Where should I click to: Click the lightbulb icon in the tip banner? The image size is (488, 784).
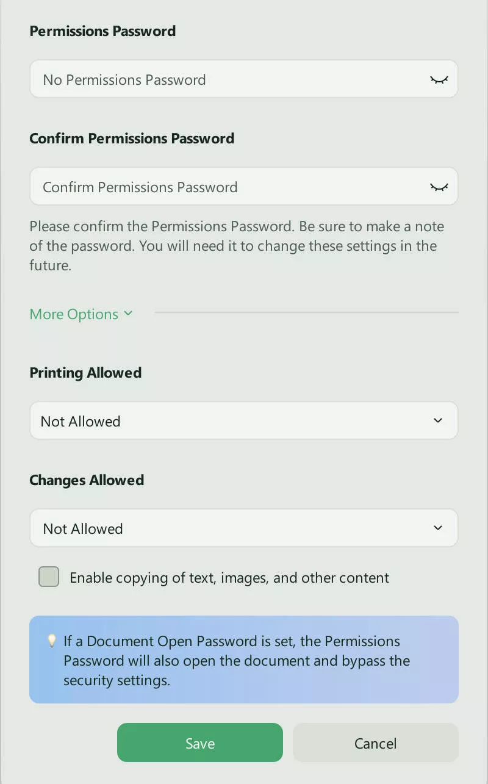(52, 641)
